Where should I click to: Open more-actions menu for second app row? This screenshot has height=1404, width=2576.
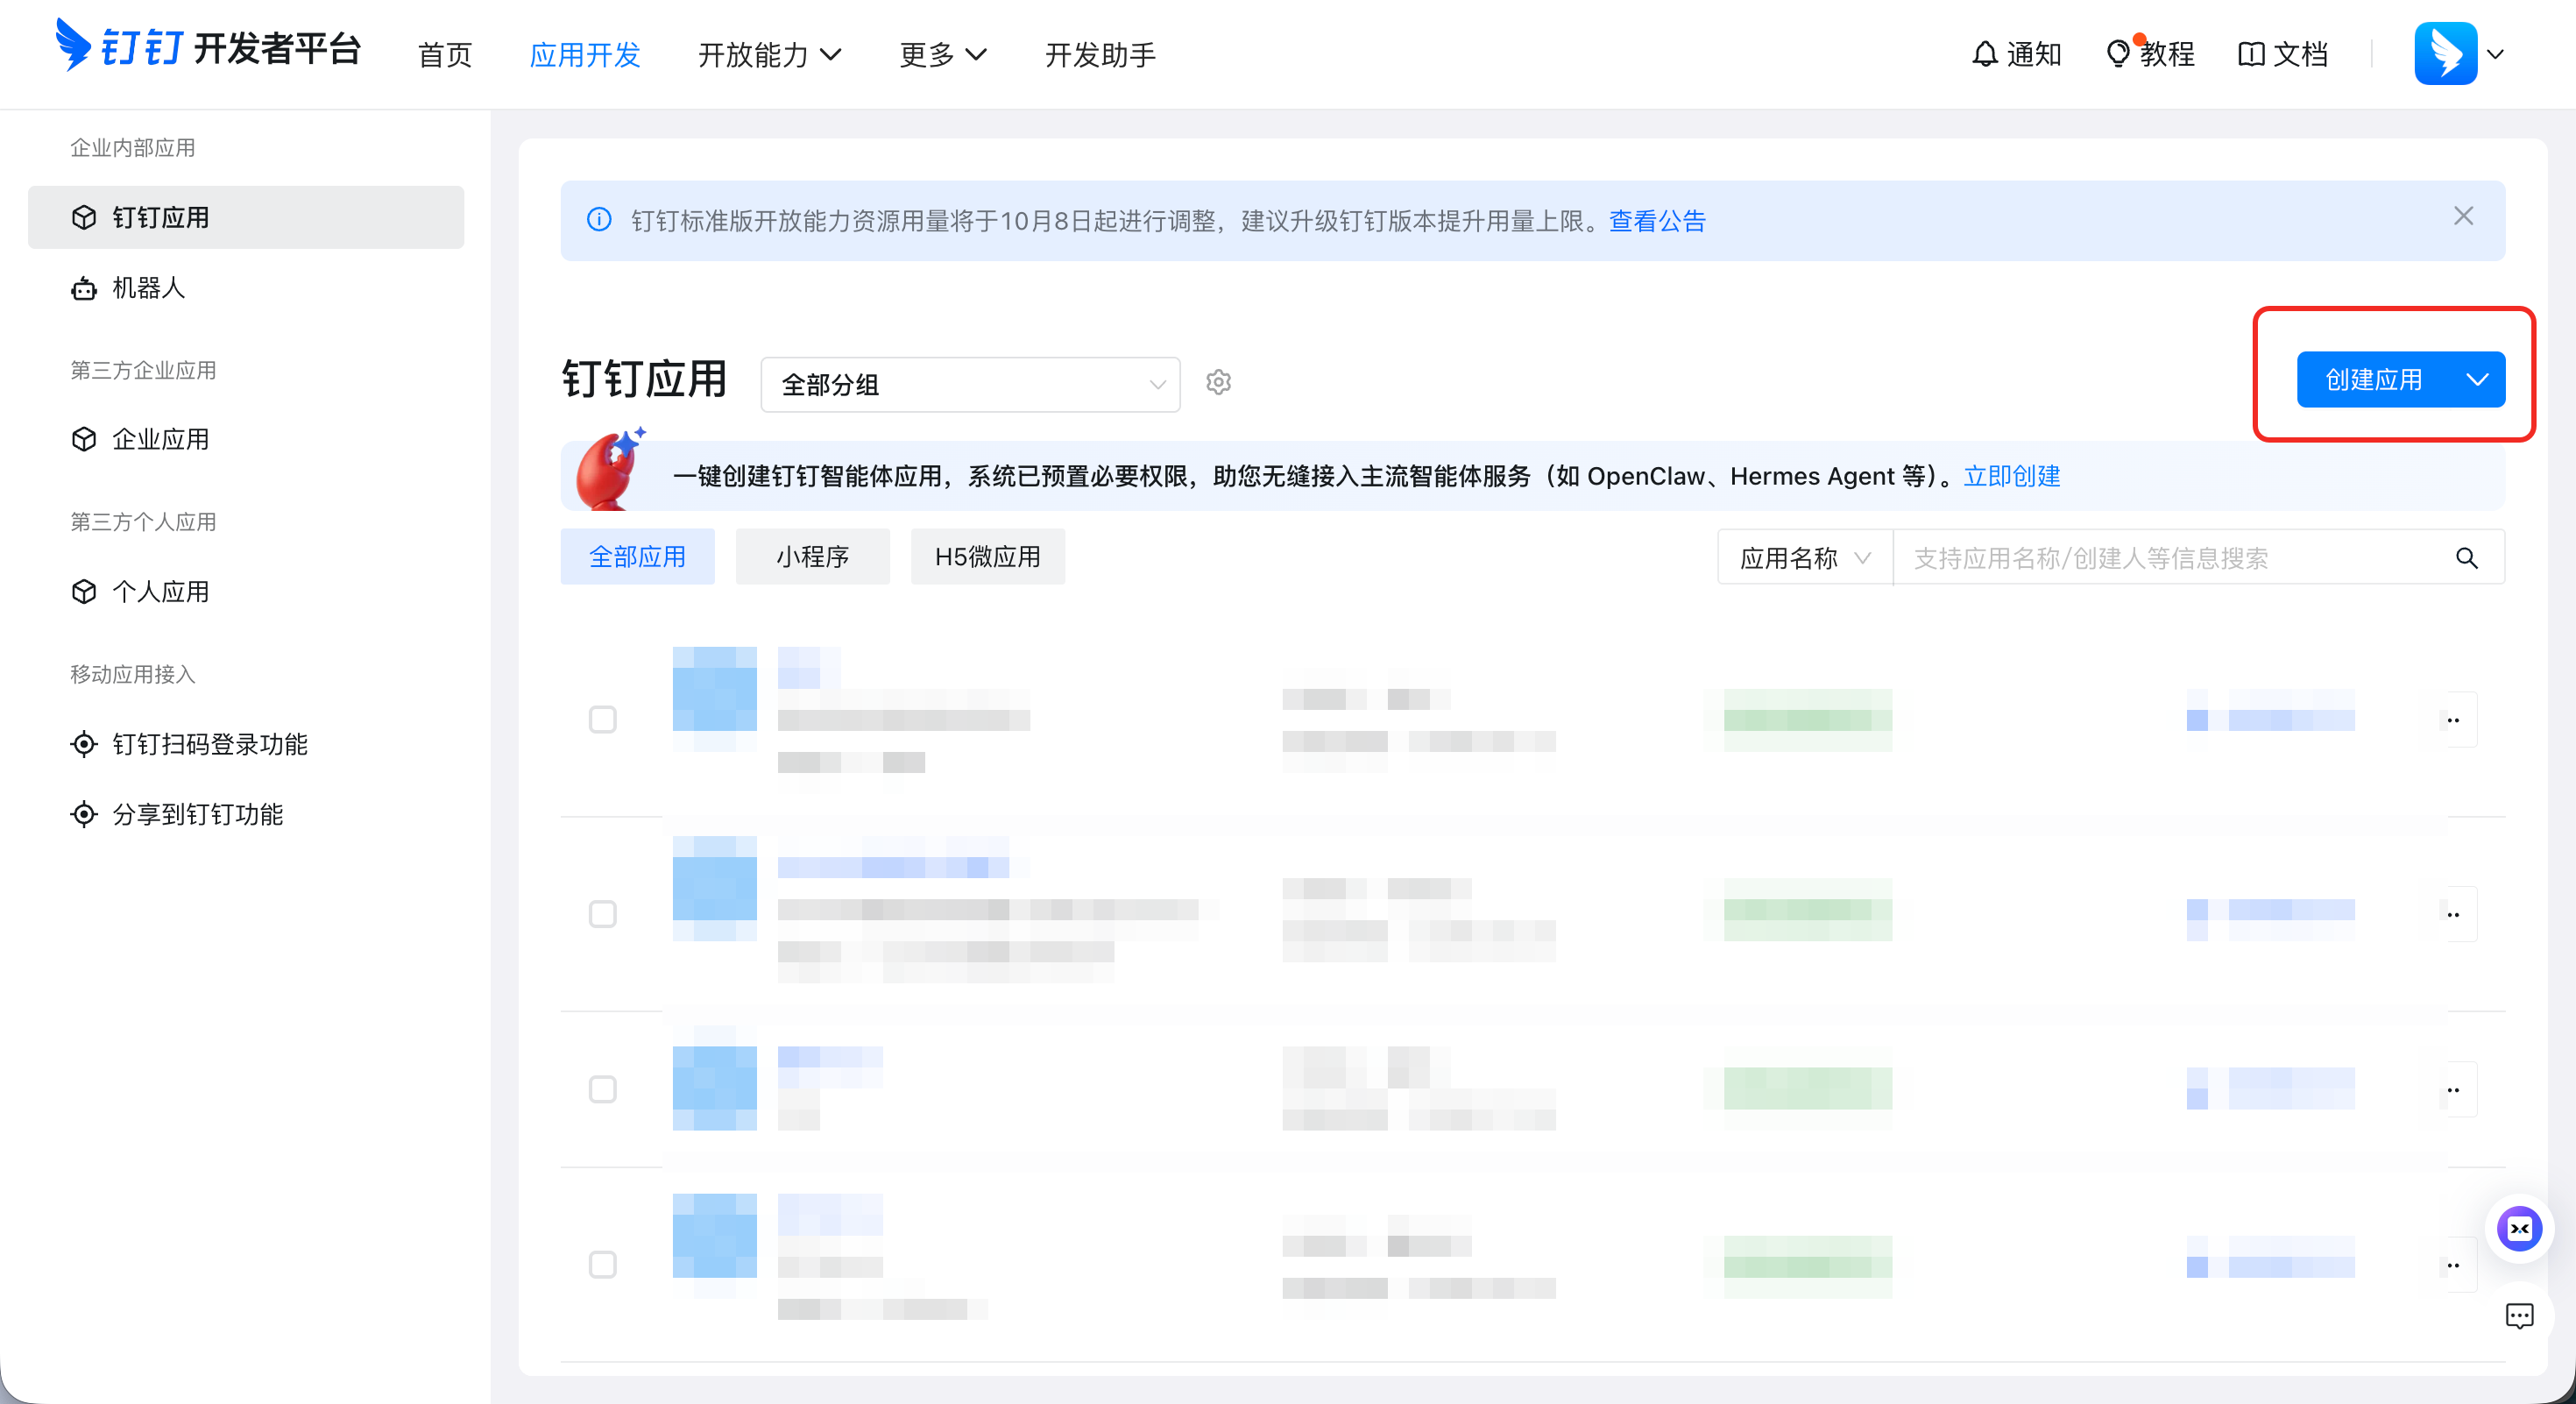click(x=2453, y=914)
